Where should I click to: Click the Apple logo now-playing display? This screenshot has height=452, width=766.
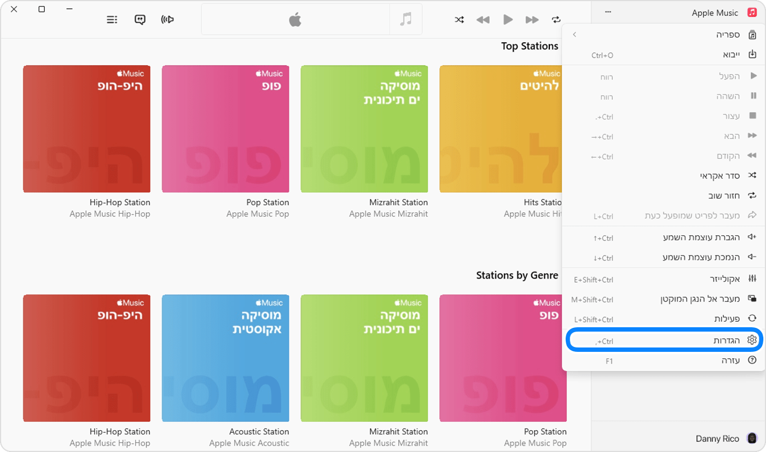tap(295, 20)
